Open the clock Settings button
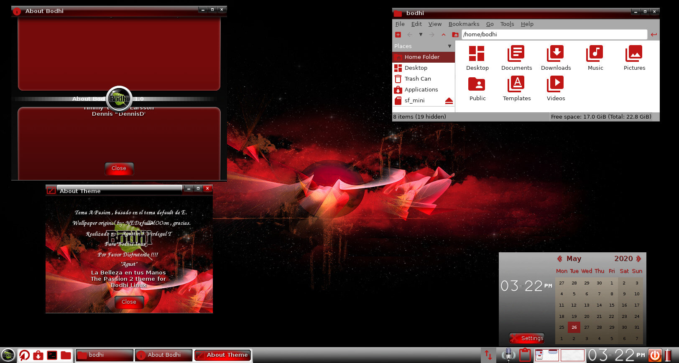The width and height of the screenshot is (679, 363). (x=527, y=338)
